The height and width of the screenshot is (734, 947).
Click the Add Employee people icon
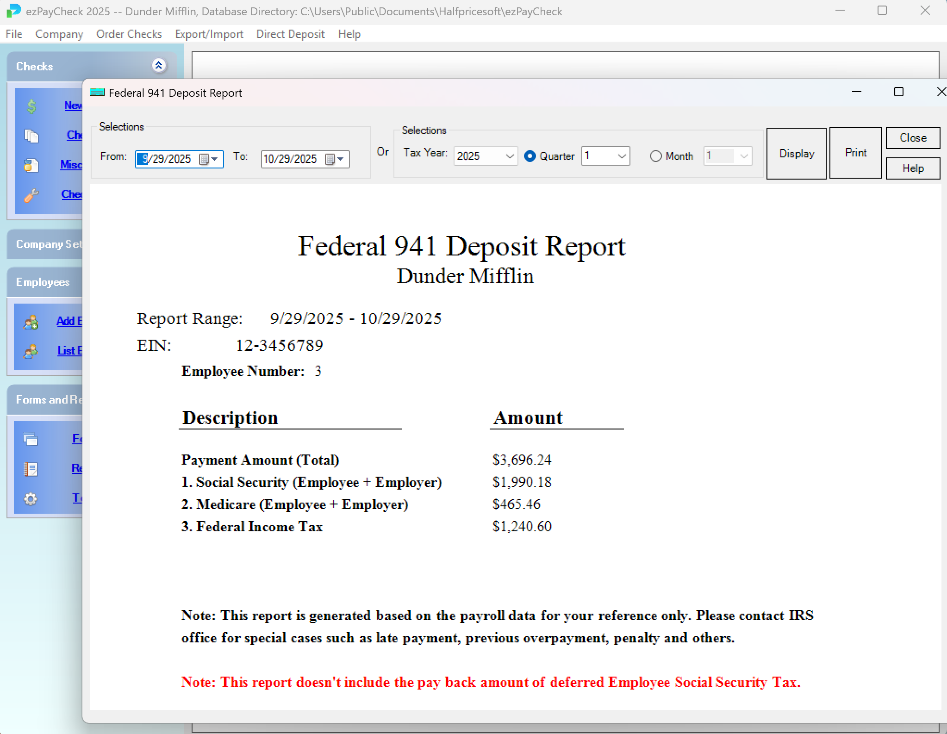click(x=31, y=322)
